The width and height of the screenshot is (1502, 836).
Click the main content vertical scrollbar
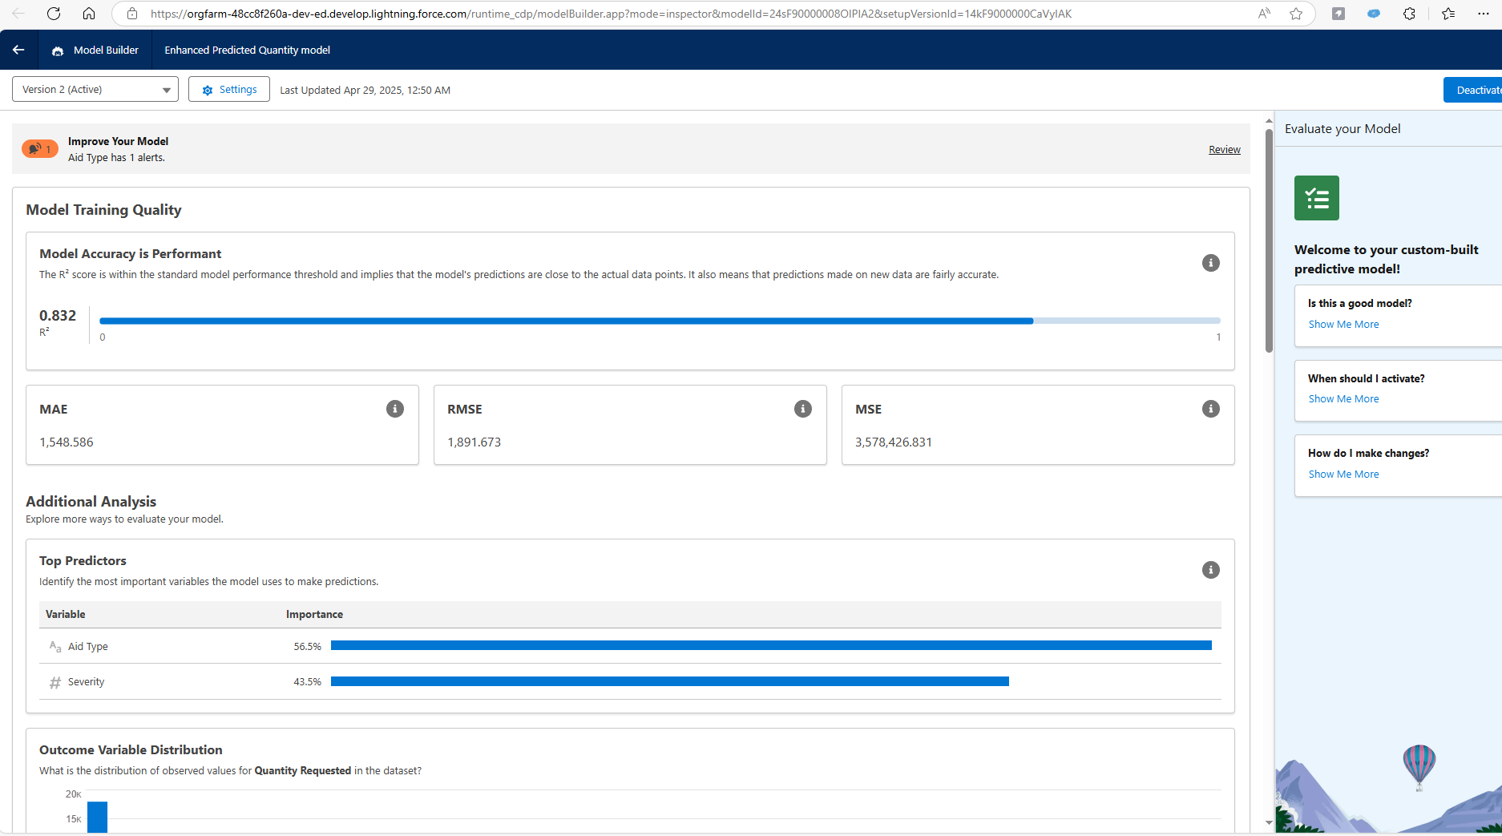click(x=1269, y=240)
